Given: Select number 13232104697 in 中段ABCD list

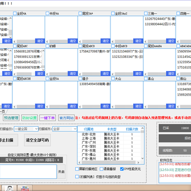Looking at the screenshot, I should 127,51.
